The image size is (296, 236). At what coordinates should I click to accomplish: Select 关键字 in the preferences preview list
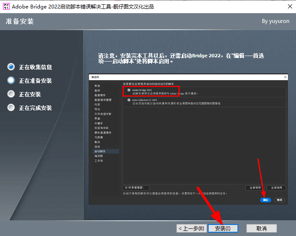(x=98, y=123)
